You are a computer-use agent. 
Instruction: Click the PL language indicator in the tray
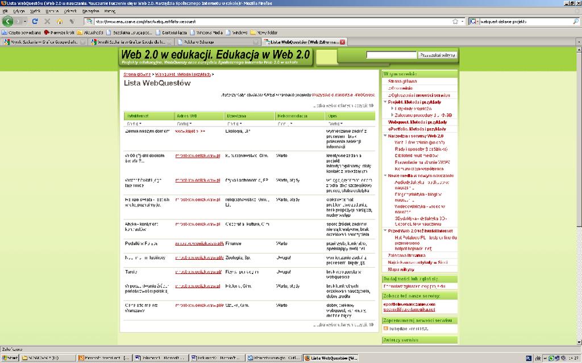[529, 358]
